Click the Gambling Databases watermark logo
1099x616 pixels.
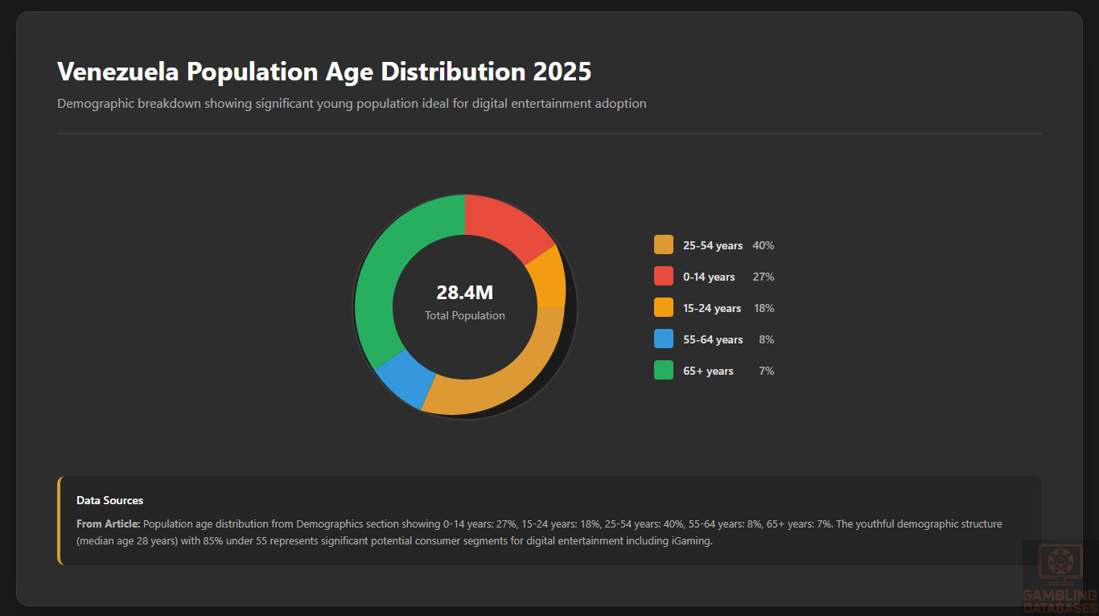1060,576
